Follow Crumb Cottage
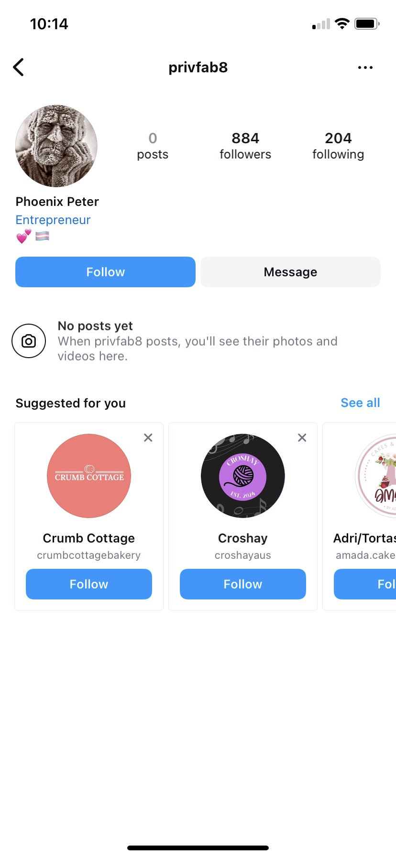This screenshot has height=858, width=396. (89, 584)
